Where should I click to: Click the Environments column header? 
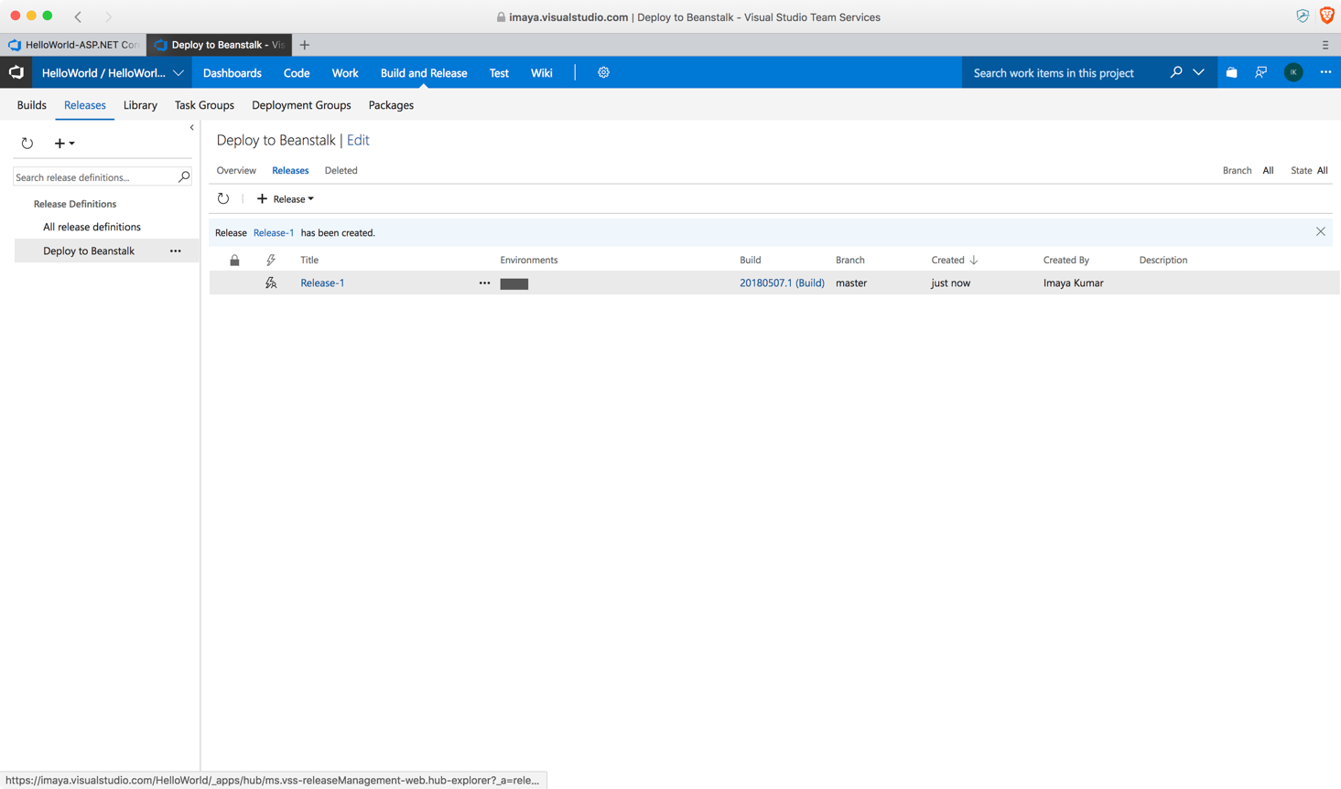(x=529, y=260)
